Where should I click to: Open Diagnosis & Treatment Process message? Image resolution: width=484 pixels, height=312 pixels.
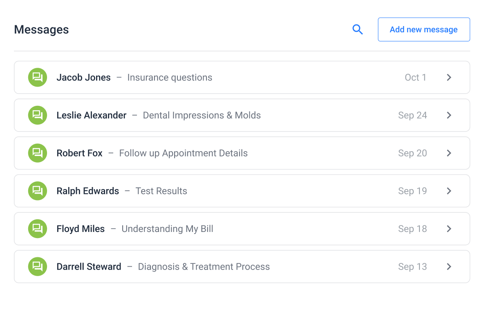(204, 267)
